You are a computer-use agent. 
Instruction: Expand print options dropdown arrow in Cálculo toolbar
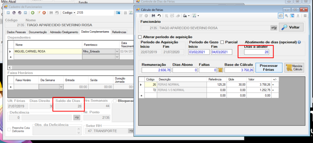(x=189, y=16)
